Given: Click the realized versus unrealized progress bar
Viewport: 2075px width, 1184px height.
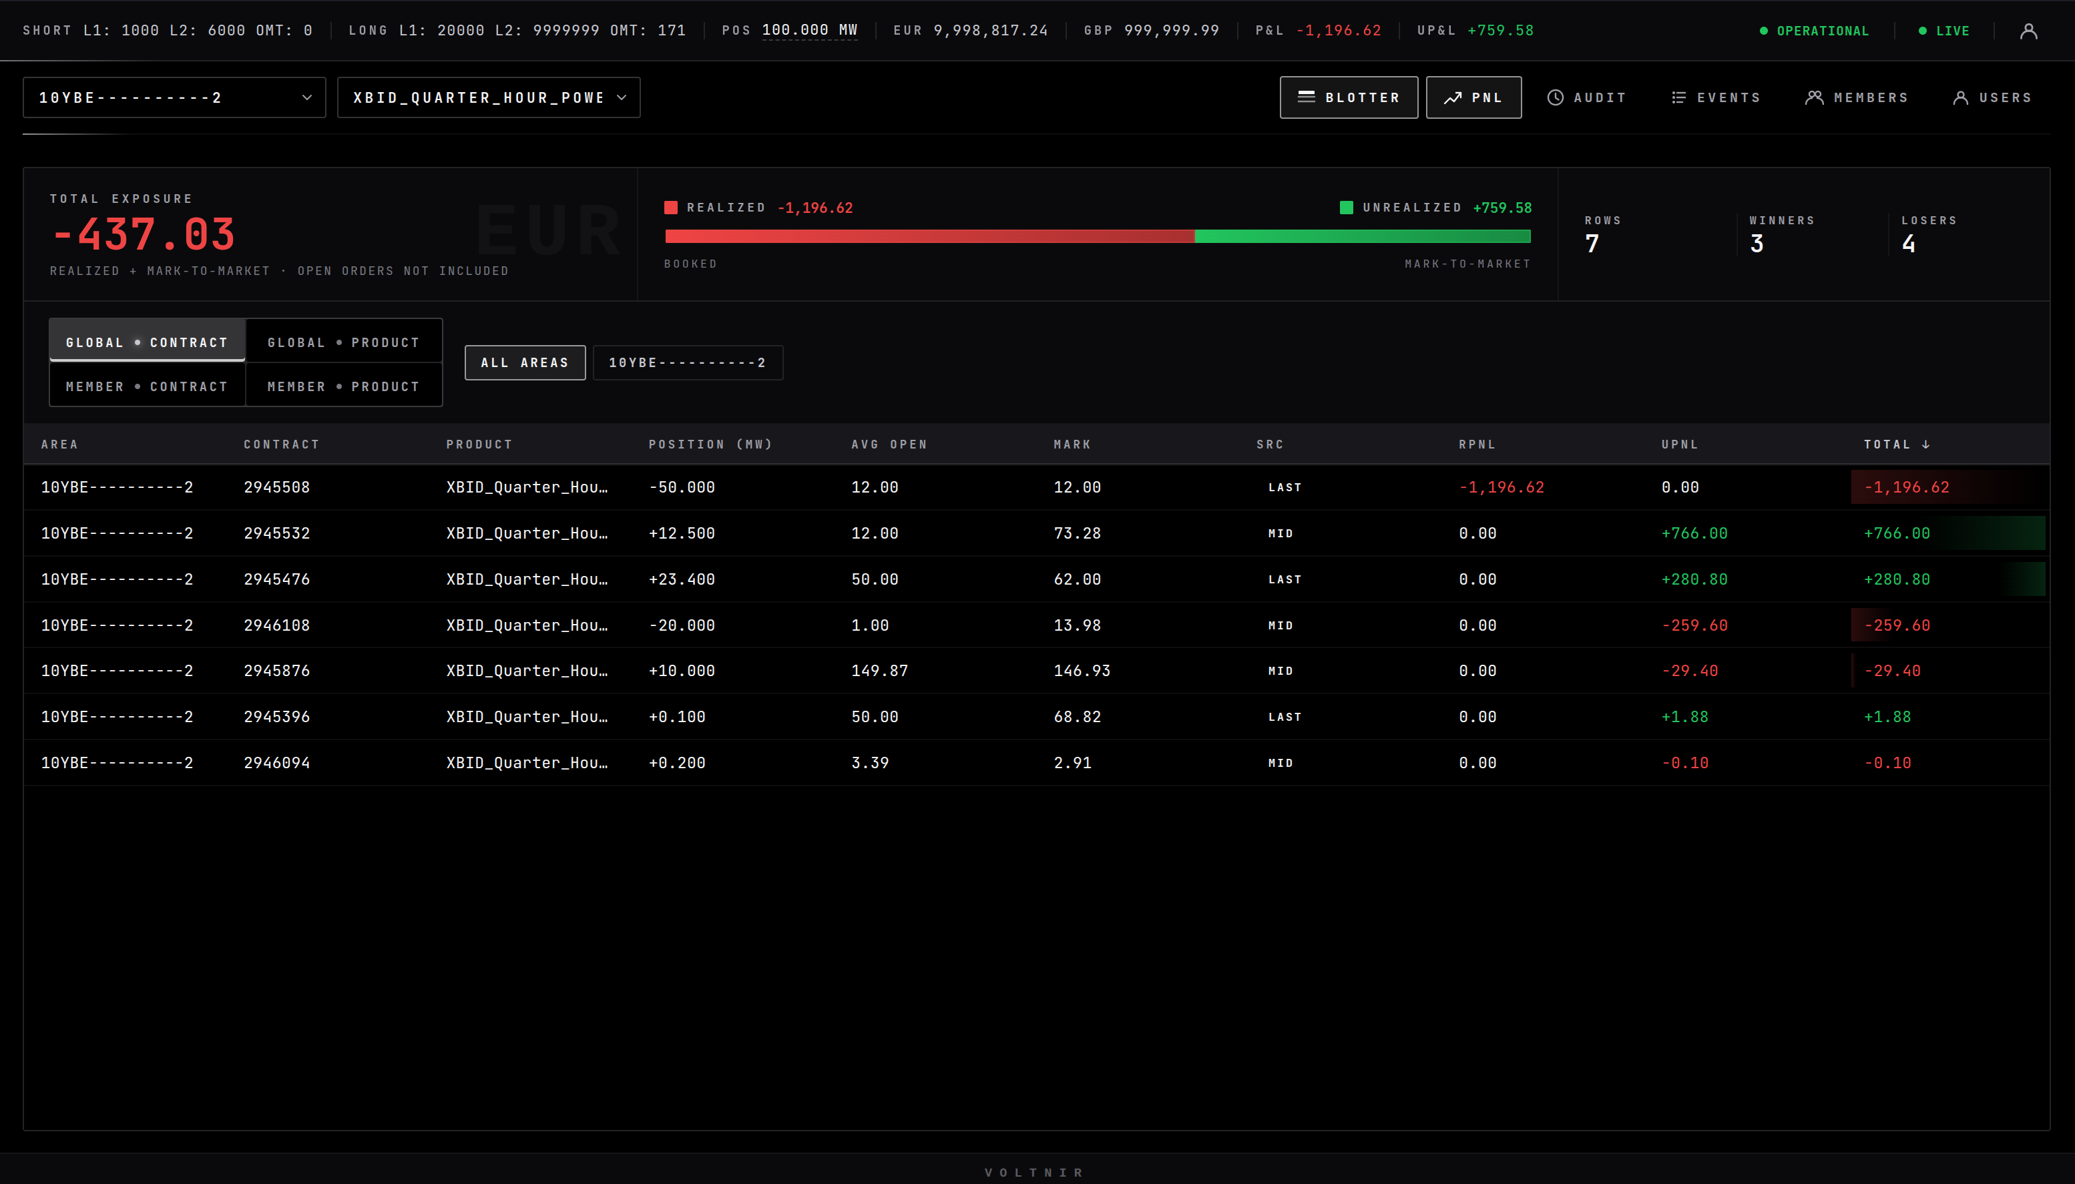Looking at the screenshot, I should point(1098,236).
